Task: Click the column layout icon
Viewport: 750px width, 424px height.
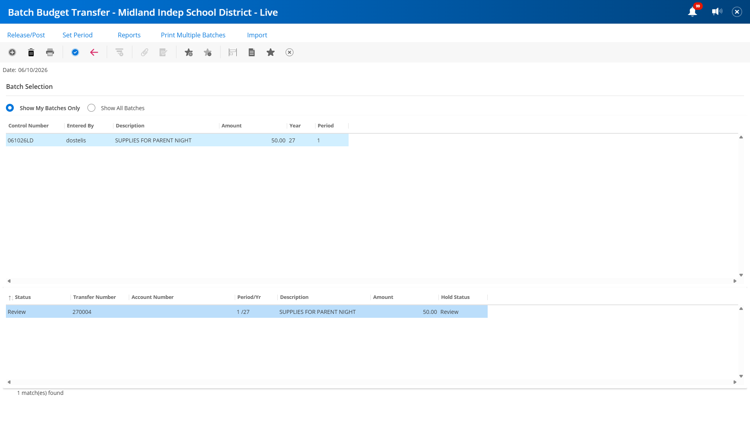Action: 233,52
